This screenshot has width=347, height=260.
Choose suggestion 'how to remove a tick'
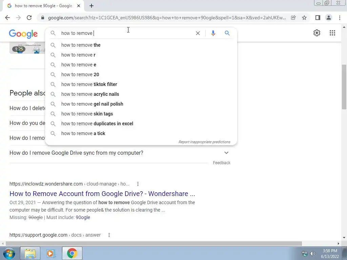[x=141, y=133]
